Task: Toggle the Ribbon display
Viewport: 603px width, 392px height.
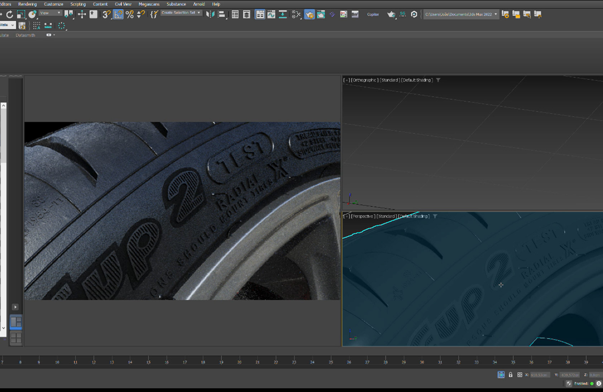Action: (260, 14)
